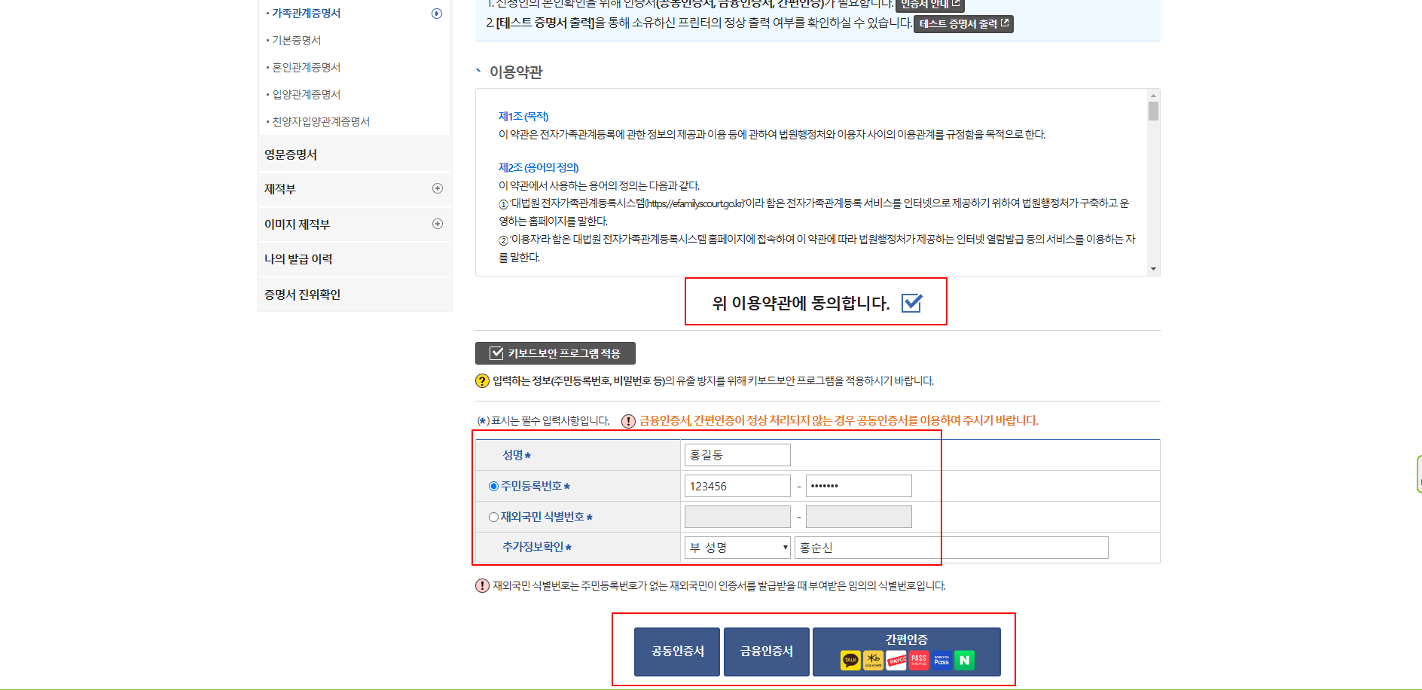Expand the 이미지 제적부 section
The width and height of the screenshot is (1422, 690).
click(x=437, y=224)
